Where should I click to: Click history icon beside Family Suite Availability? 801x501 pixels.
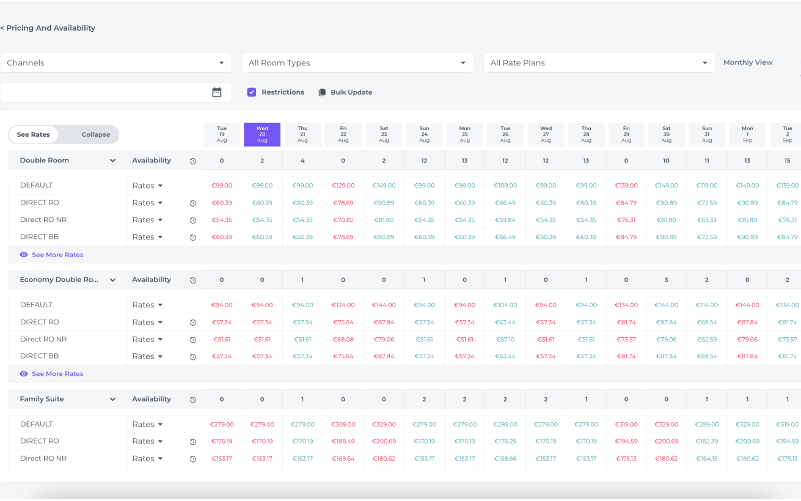pyautogui.click(x=193, y=400)
